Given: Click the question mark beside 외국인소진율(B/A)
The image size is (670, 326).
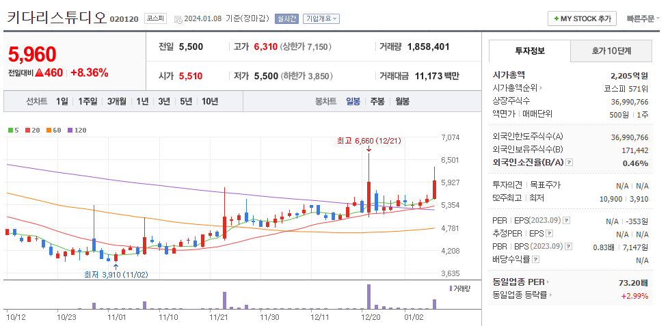Looking at the screenshot, I should tap(569, 163).
